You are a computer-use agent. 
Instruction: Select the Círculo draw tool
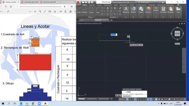coord(91,10)
